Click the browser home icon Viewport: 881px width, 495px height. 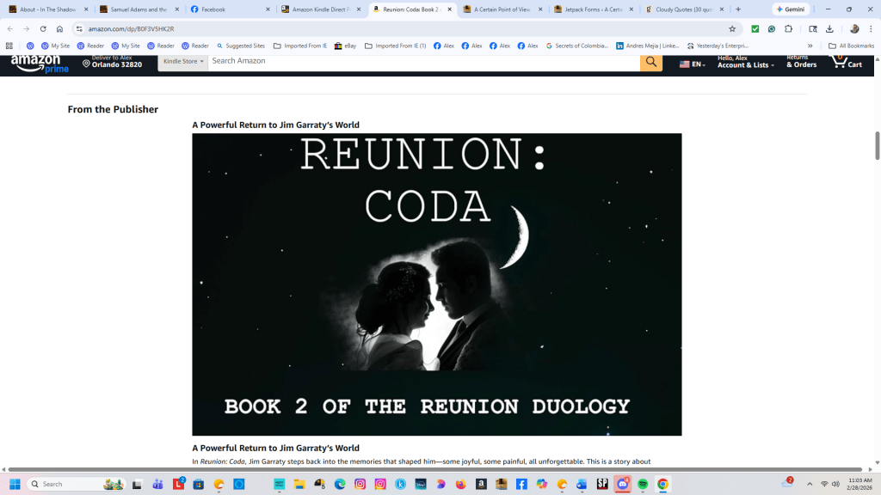59,28
